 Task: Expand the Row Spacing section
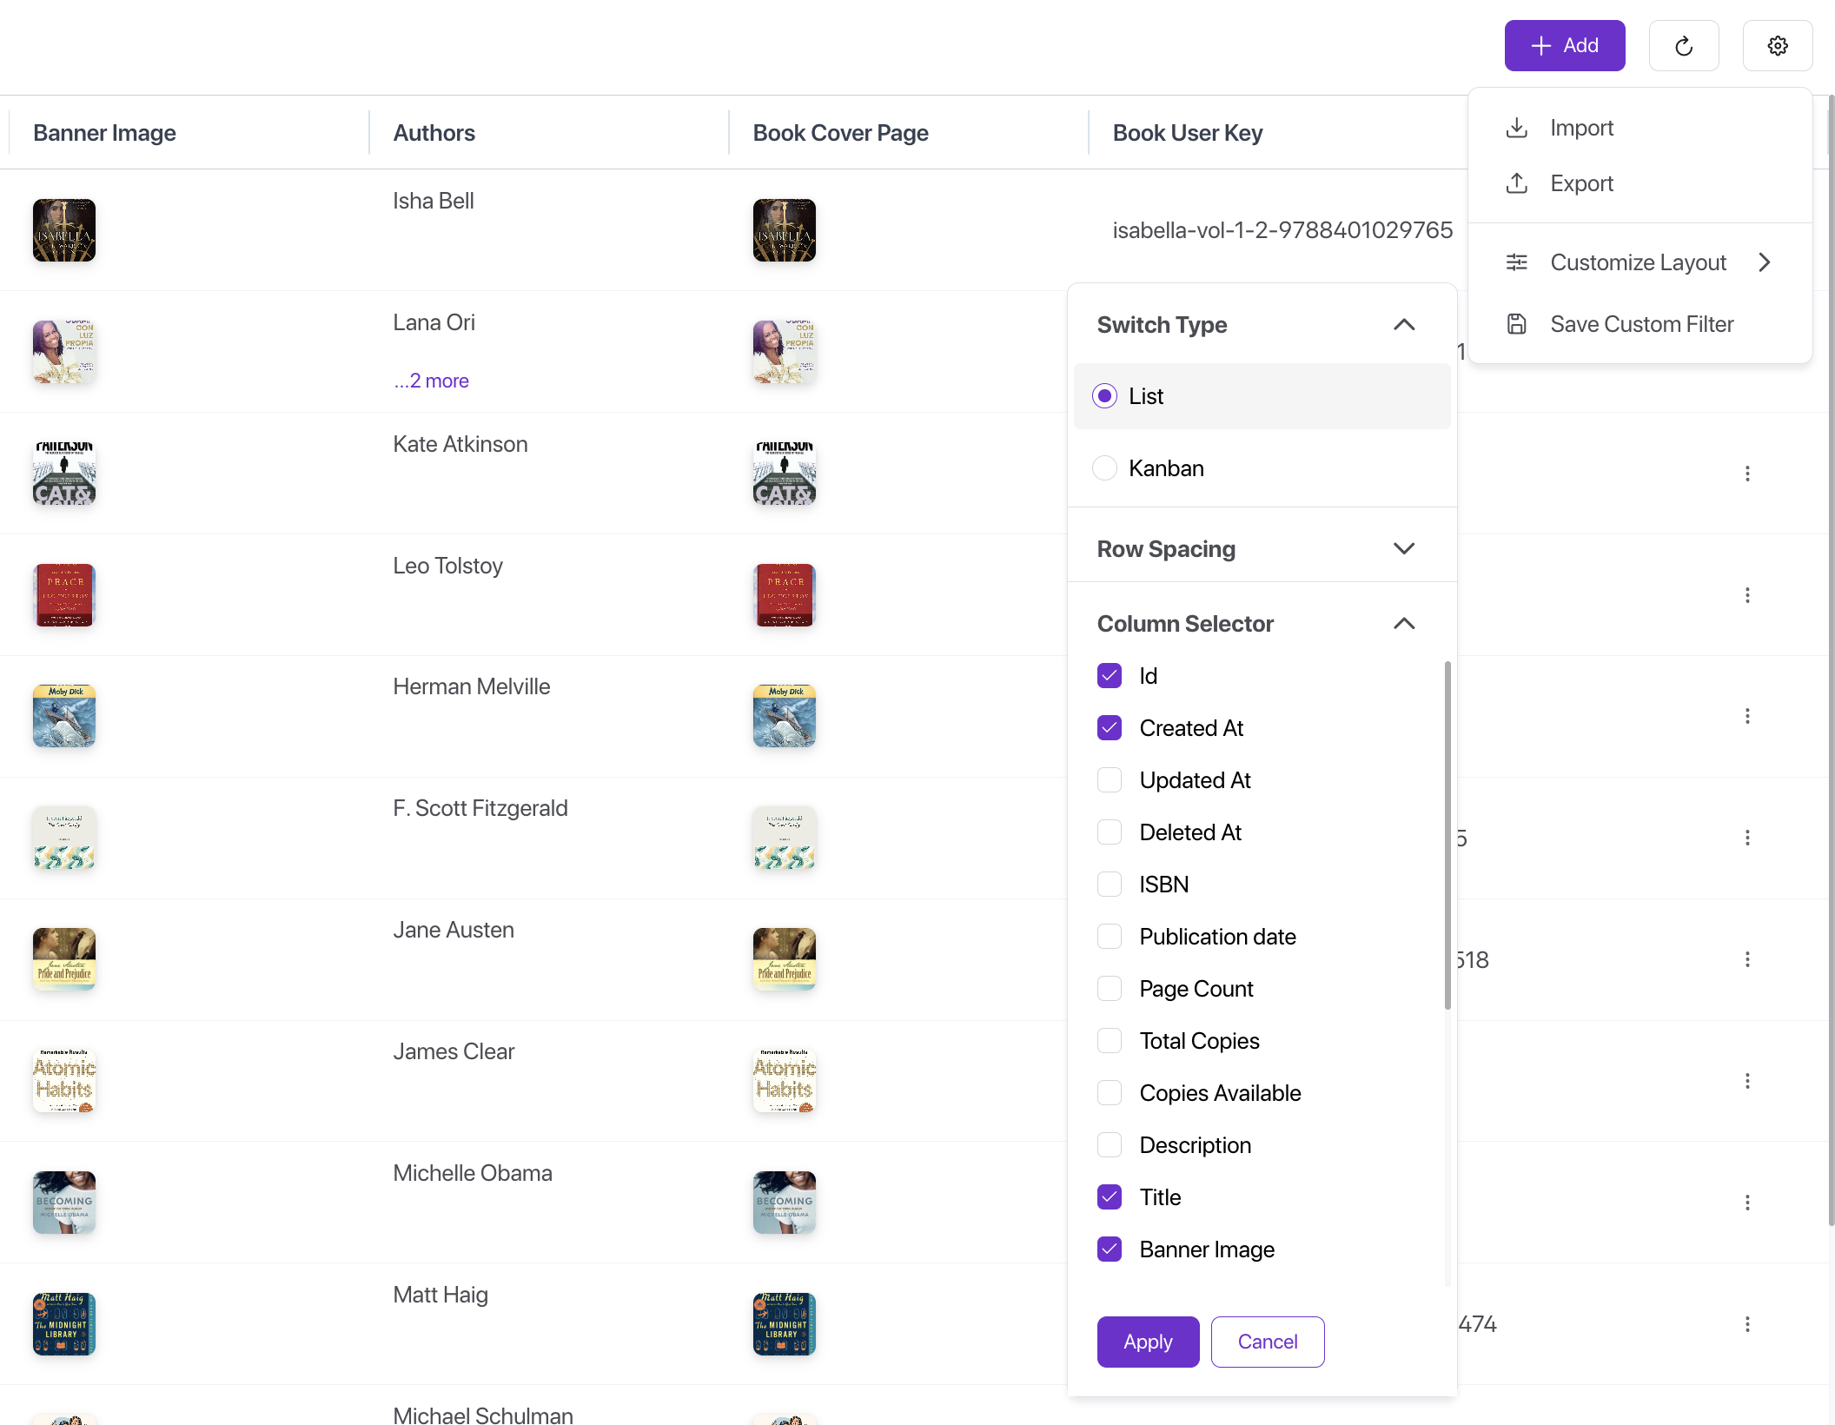(1403, 549)
